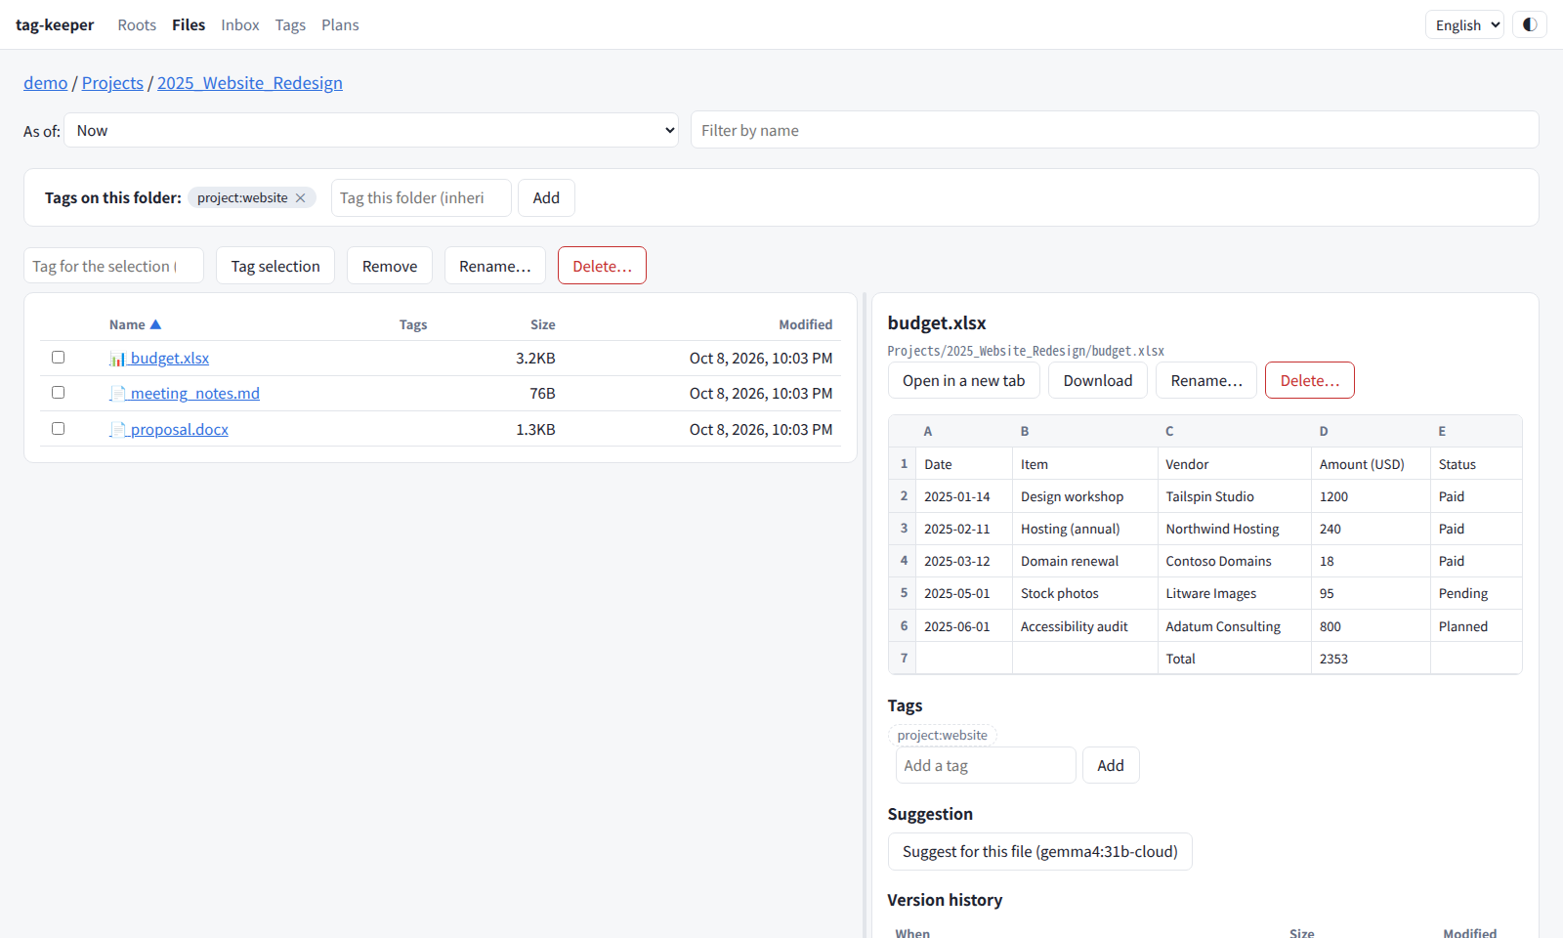Select cell 'Tailspin Studio' in preview
The image size is (1563, 938).
pyautogui.click(x=1234, y=496)
